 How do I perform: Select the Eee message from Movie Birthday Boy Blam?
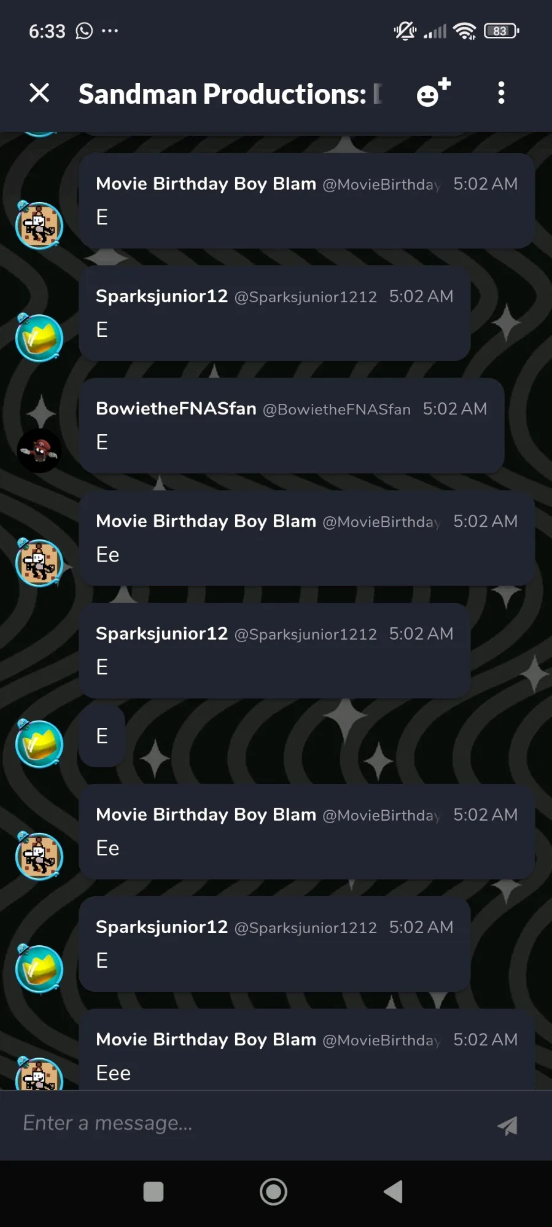click(x=114, y=1073)
